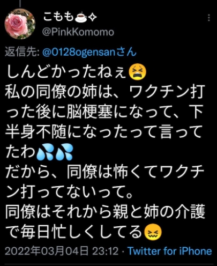Click the first blue sweat droplets emoji
Viewport: 217px width, 266px height.
(x=44, y=152)
